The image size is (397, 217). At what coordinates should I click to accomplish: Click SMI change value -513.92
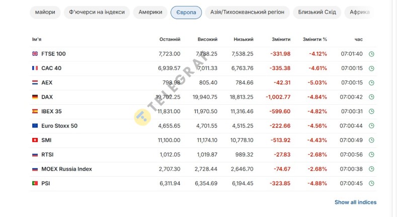[x=281, y=140]
